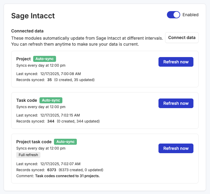Click the Sage Intacct heading
This screenshot has width=210, height=194.
coord(33,16)
